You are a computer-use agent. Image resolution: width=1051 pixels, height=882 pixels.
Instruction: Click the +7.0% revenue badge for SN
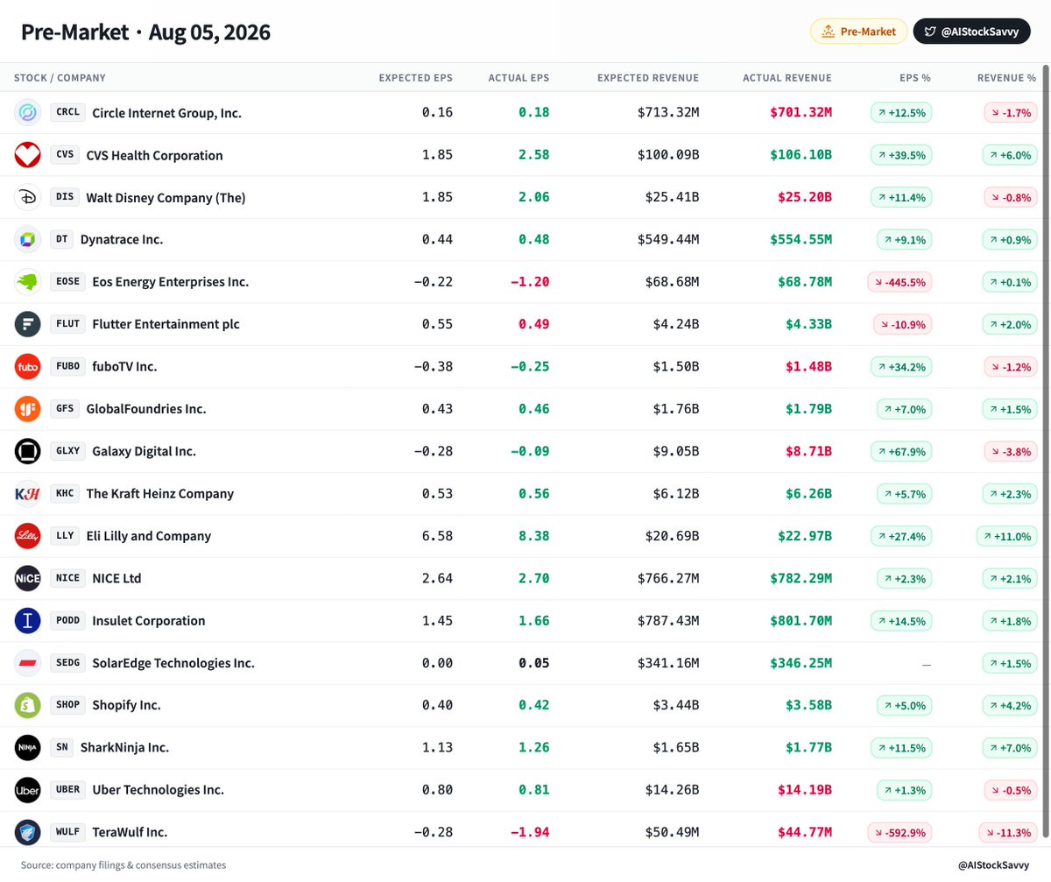point(1010,747)
